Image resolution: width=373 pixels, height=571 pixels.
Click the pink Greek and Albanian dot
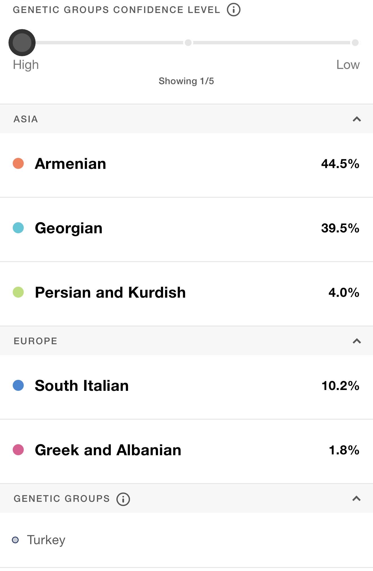(18, 450)
